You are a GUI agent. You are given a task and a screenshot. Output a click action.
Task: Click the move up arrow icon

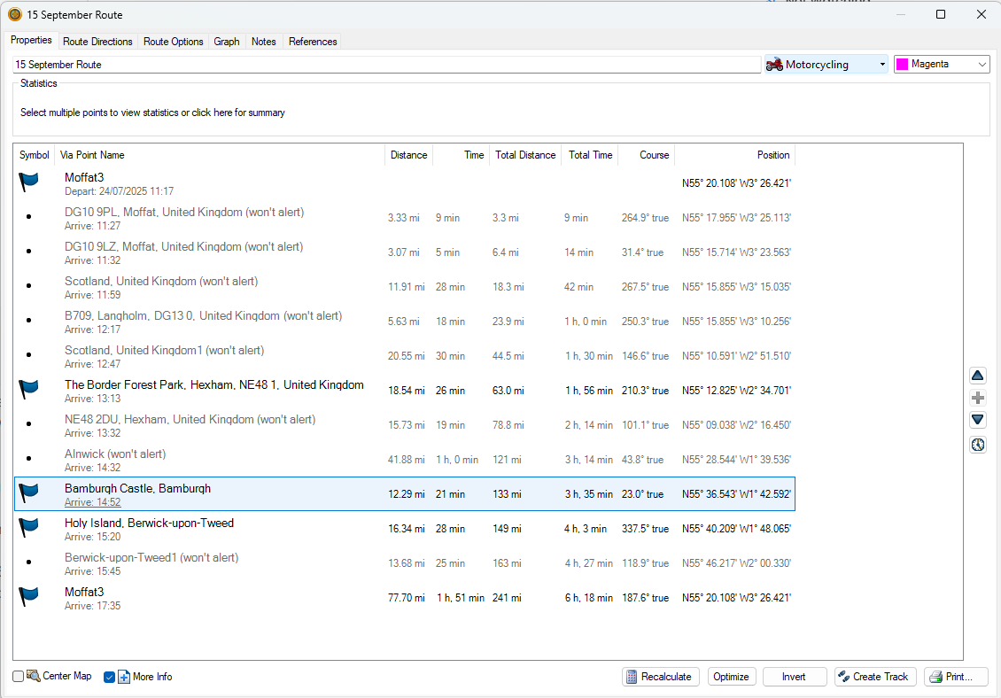pyautogui.click(x=977, y=376)
